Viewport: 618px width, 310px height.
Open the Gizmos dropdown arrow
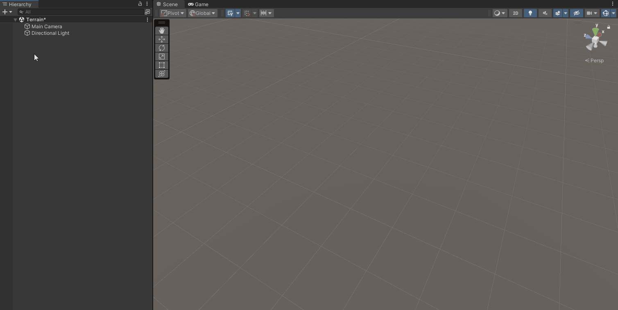coord(613,13)
